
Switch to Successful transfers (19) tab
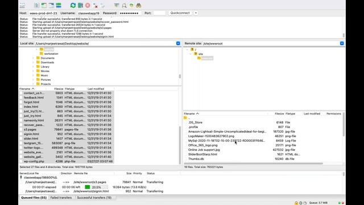coord(94,198)
